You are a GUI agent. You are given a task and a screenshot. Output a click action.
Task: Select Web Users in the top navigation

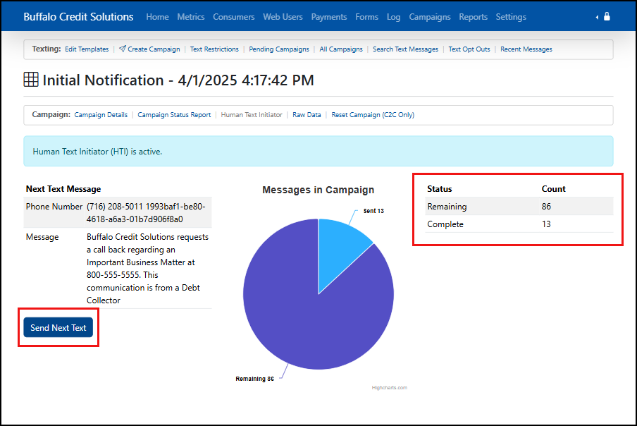[283, 17]
